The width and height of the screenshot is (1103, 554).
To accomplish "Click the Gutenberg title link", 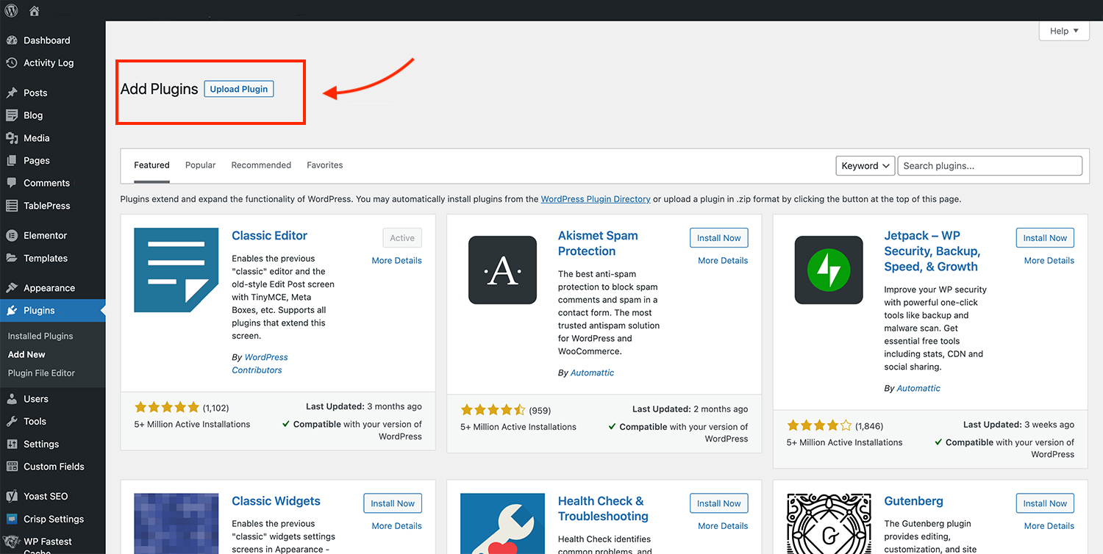I will tap(913, 501).
